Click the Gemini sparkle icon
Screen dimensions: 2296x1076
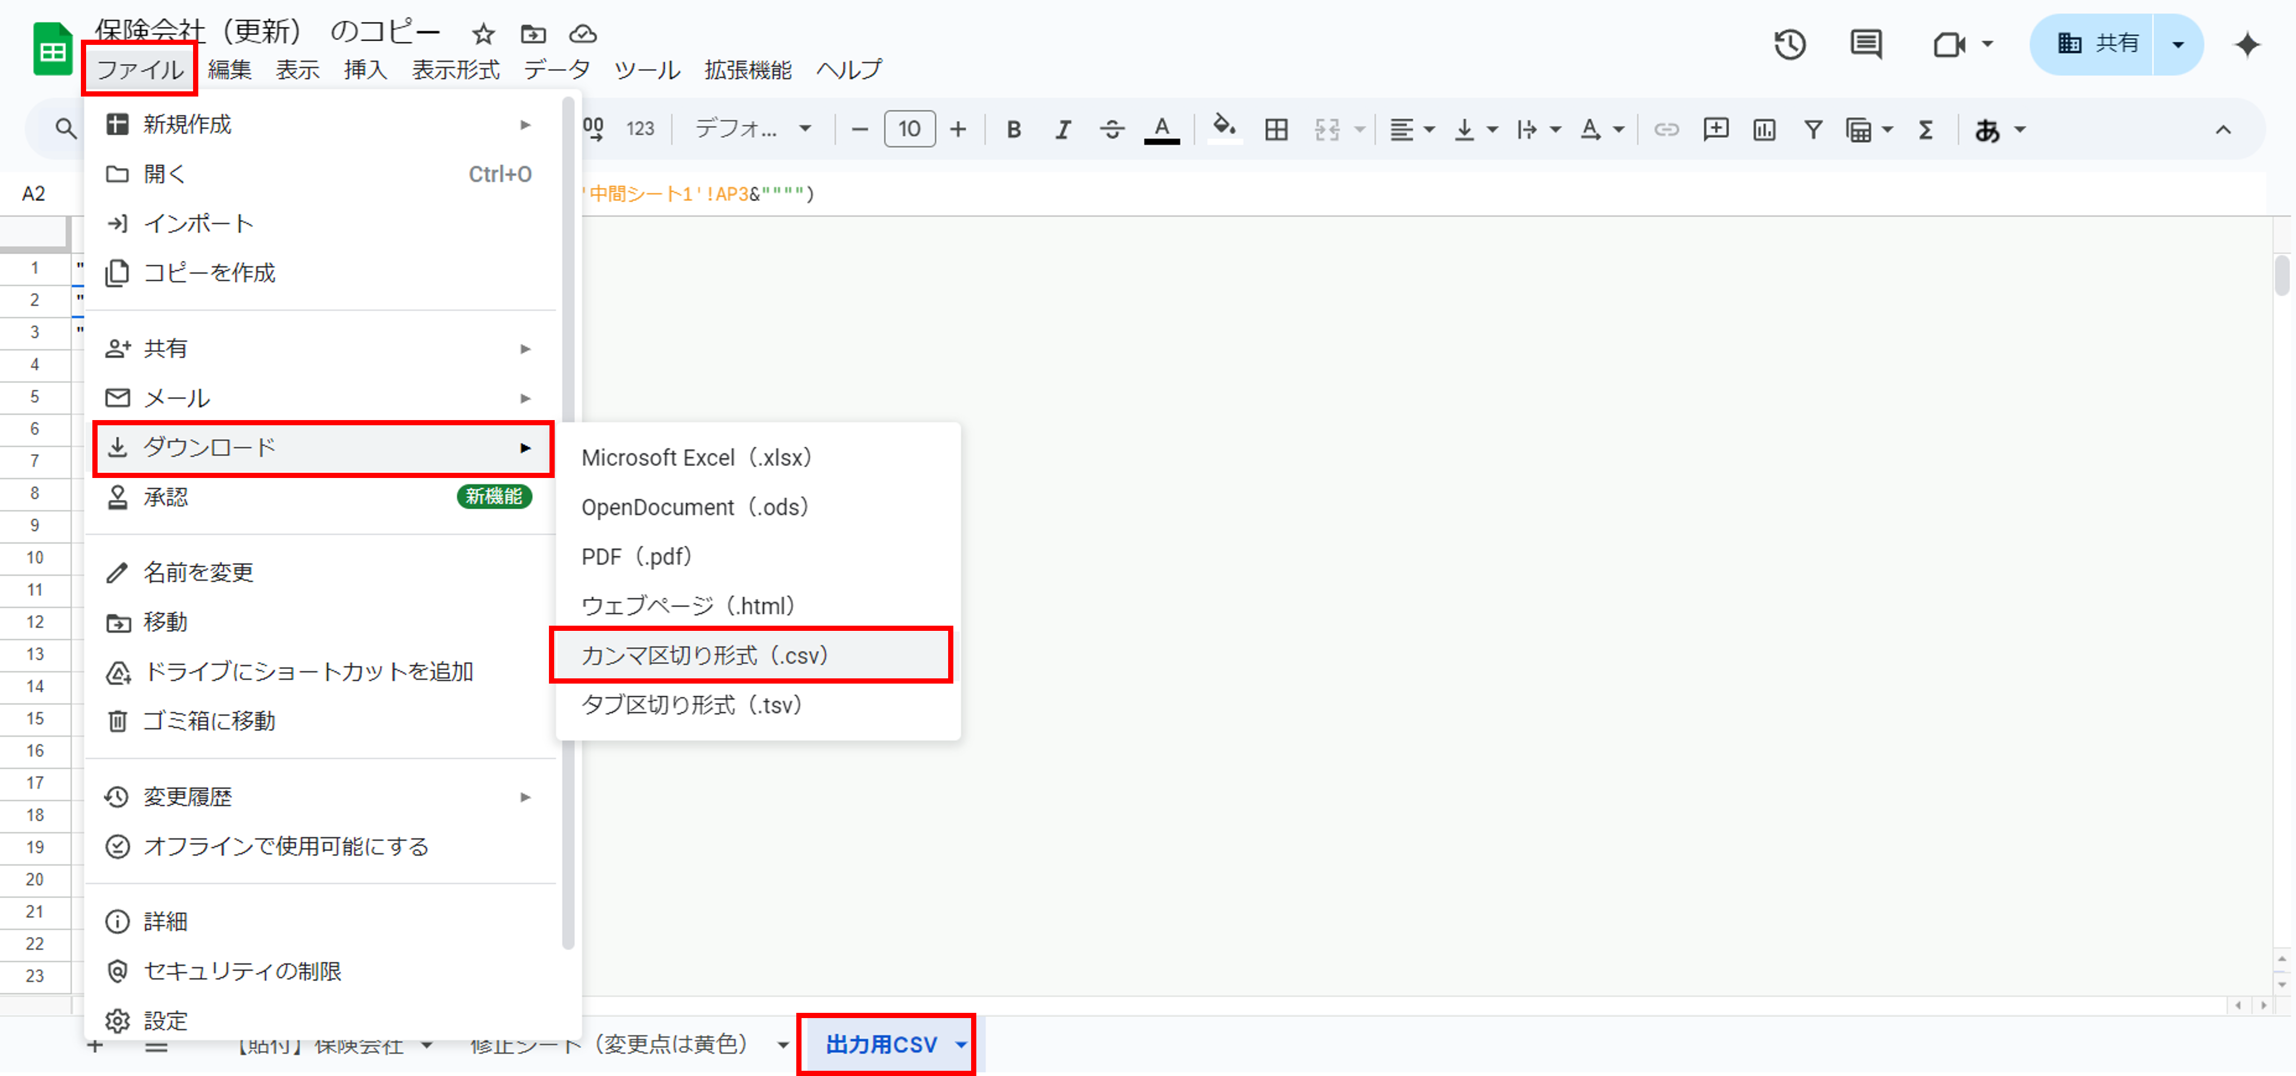coord(2247,44)
